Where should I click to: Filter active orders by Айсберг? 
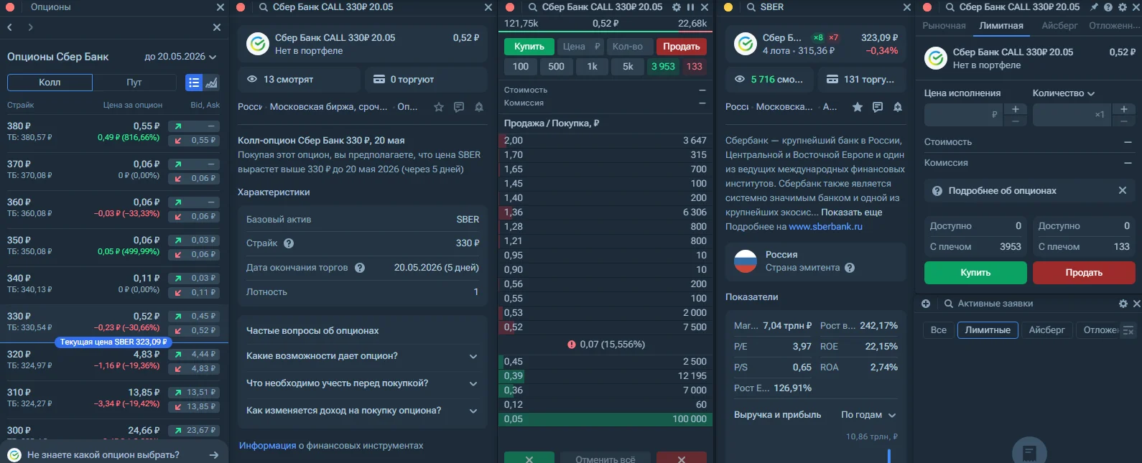1047,330
